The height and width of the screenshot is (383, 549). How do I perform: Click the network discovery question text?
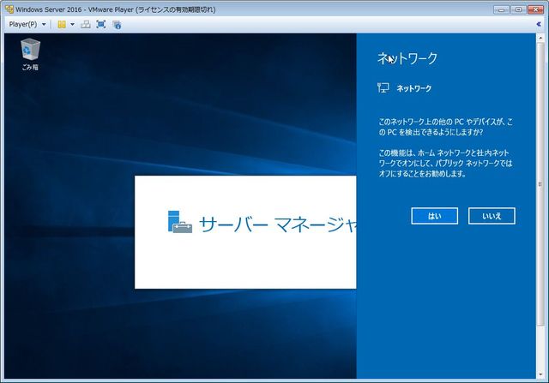pyautogui.click(x=445, y=127)
